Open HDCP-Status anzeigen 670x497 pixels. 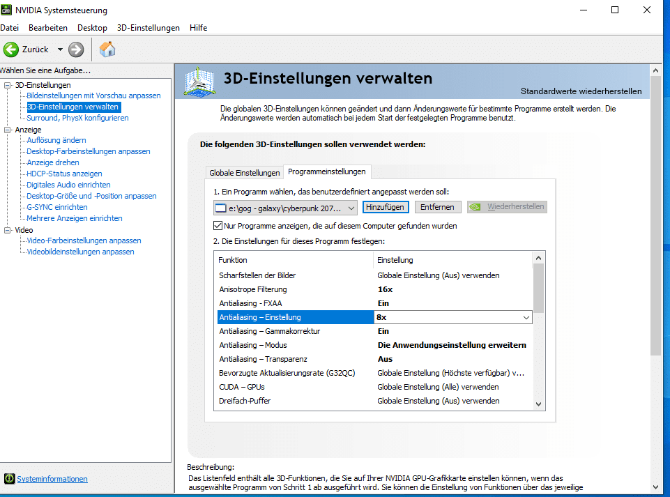[65, 174]
